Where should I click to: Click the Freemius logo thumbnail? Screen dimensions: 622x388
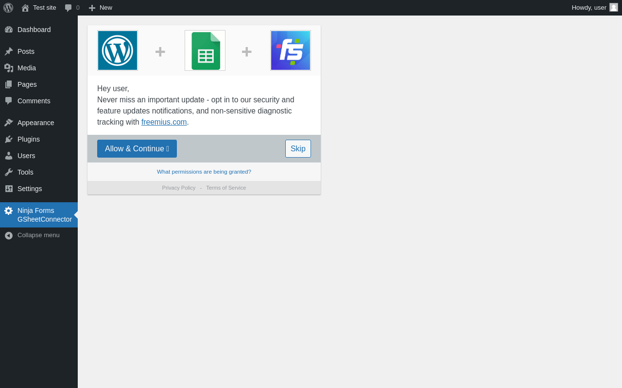tap(291, 50)
